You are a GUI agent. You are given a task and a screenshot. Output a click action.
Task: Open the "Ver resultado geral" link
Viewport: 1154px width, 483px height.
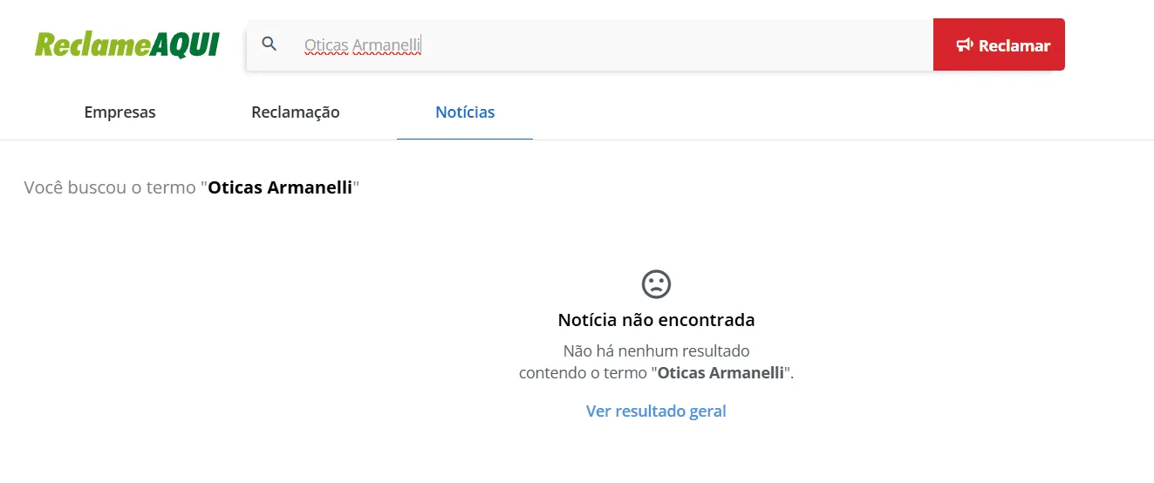tap(656, 411)
